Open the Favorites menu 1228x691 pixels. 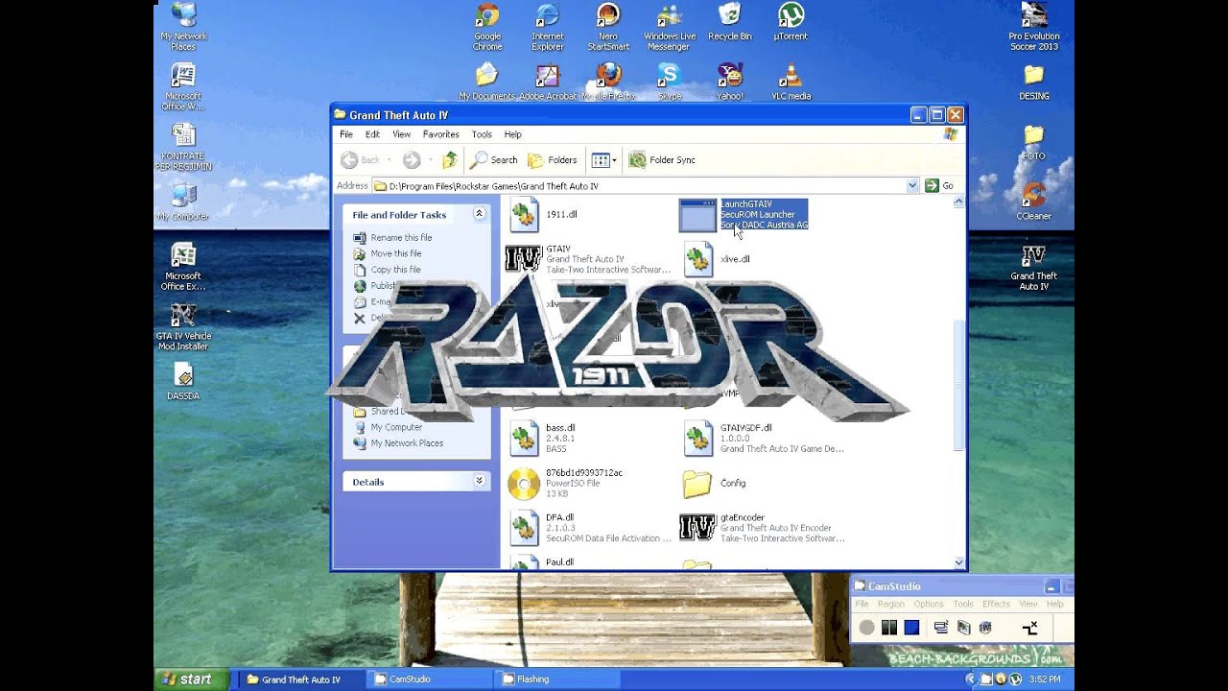(x=441, y=134)
